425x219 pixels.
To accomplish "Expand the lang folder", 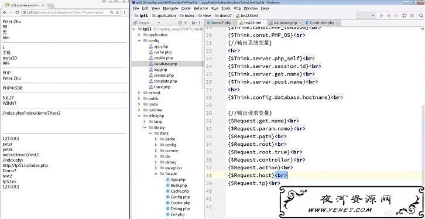I will pyautogui.click(x=145, y=122).
